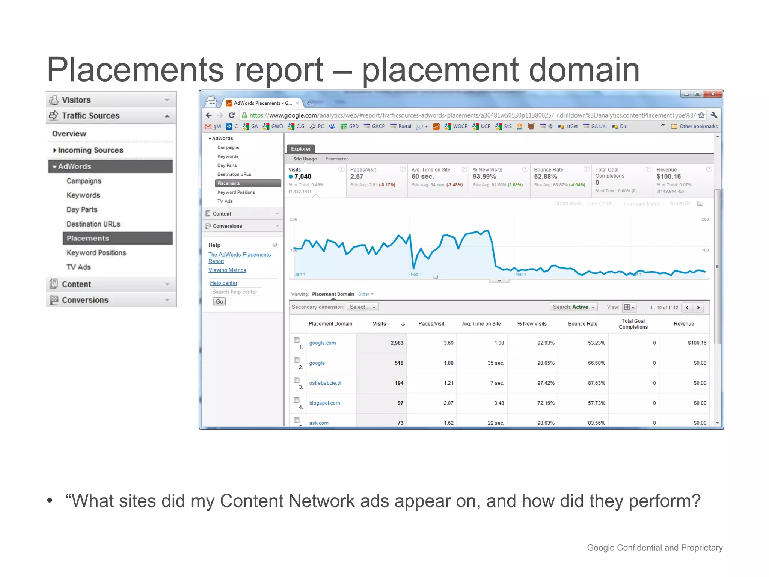The image size is (769, 577).
Task: Select Campaigns in browser sidebar
Action: [228, 148]
